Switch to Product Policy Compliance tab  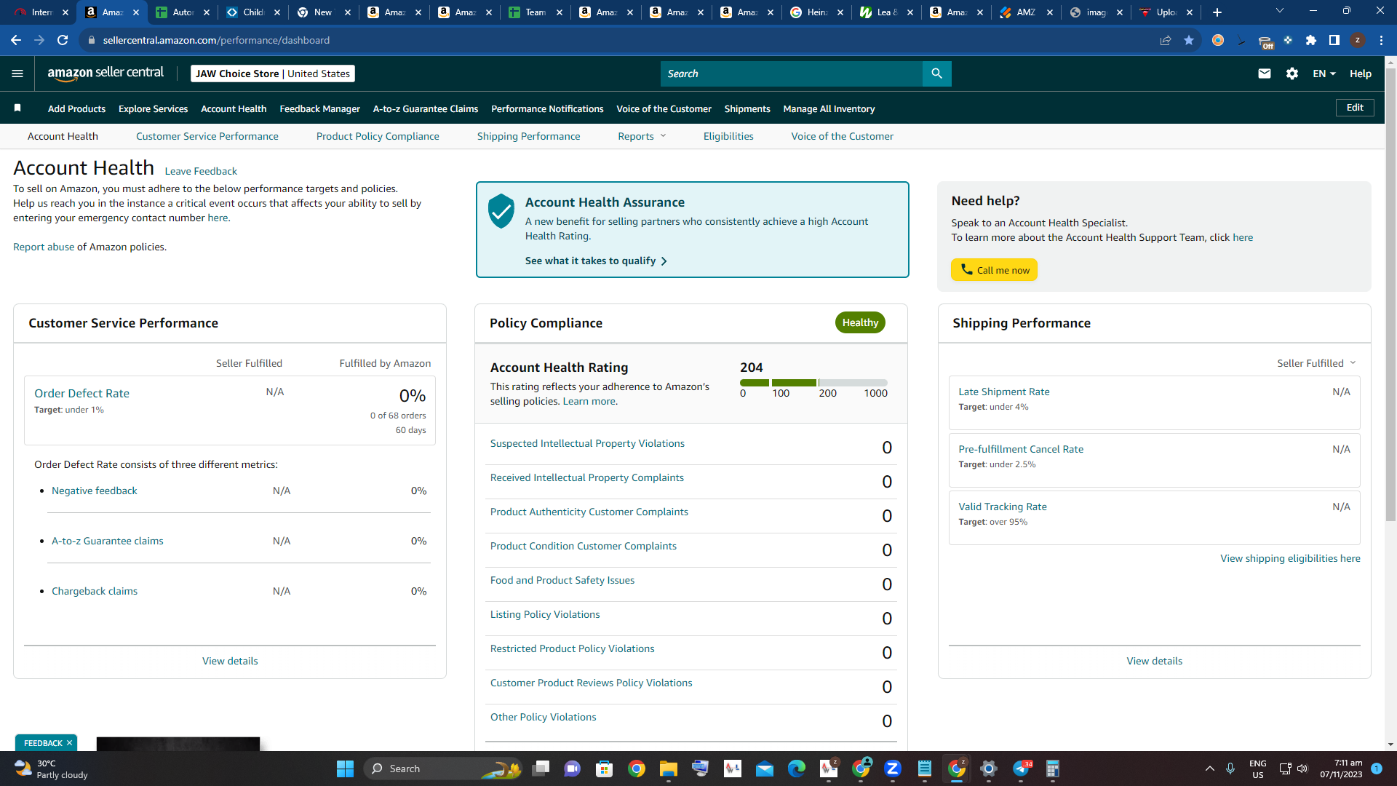[378, 136]
